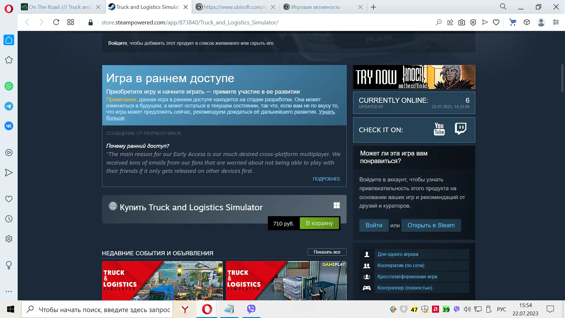Click the site padlock security icon
Image resolution: width=565 pixels, height=318 pixels.
point(91,22)
